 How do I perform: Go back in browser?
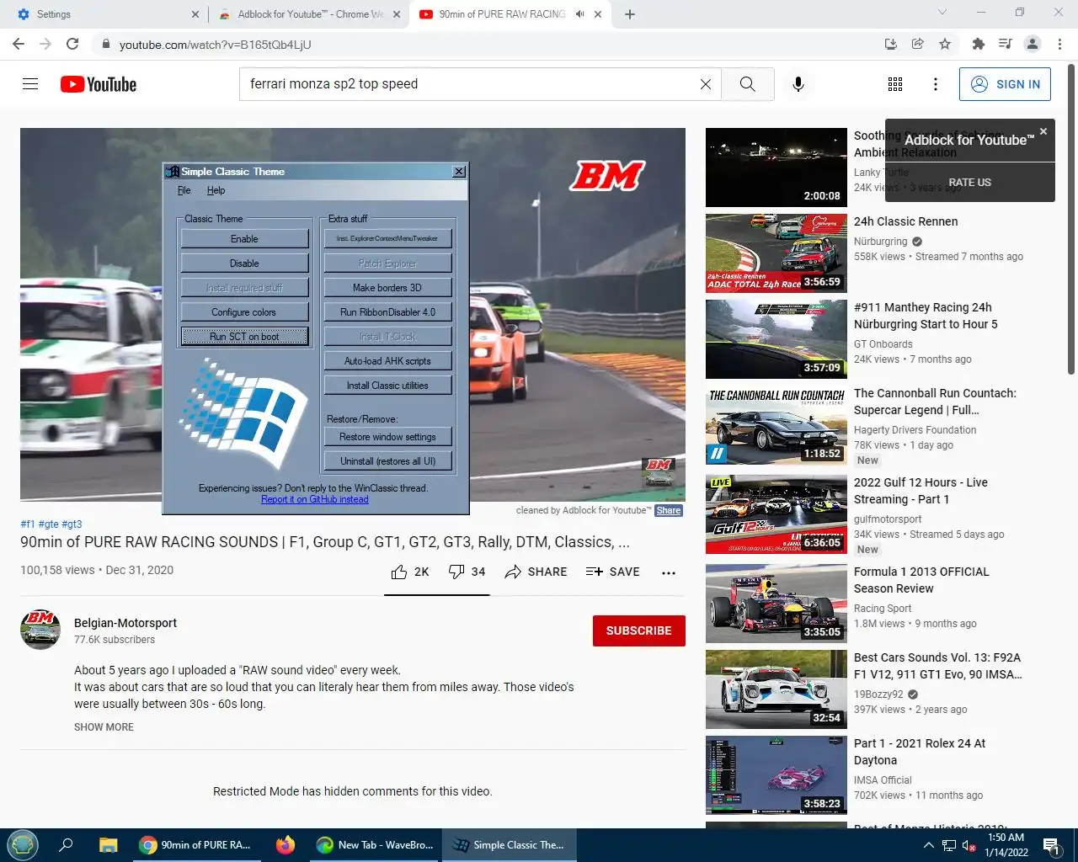point(19,44)
